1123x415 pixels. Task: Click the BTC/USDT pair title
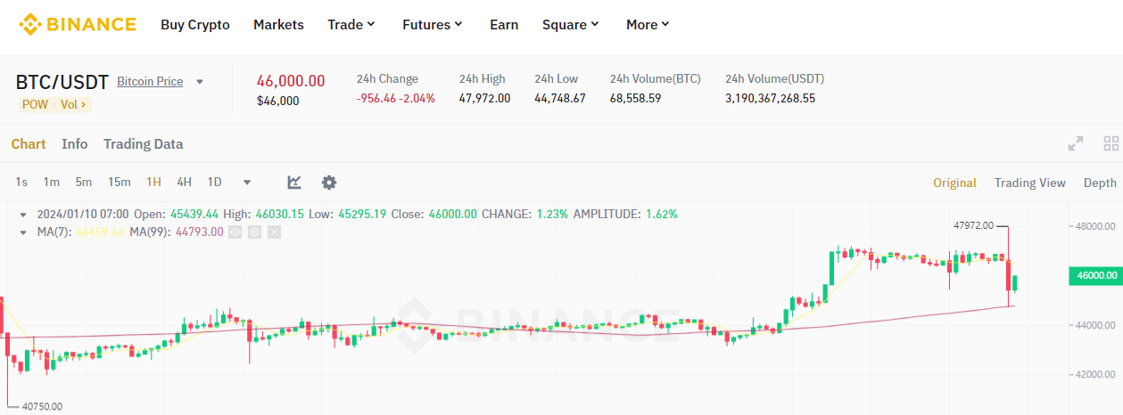click(x=62, y=82)
